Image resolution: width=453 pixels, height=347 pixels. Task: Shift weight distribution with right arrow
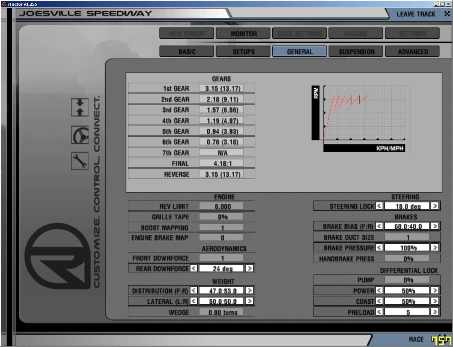(x=249, y=291)
